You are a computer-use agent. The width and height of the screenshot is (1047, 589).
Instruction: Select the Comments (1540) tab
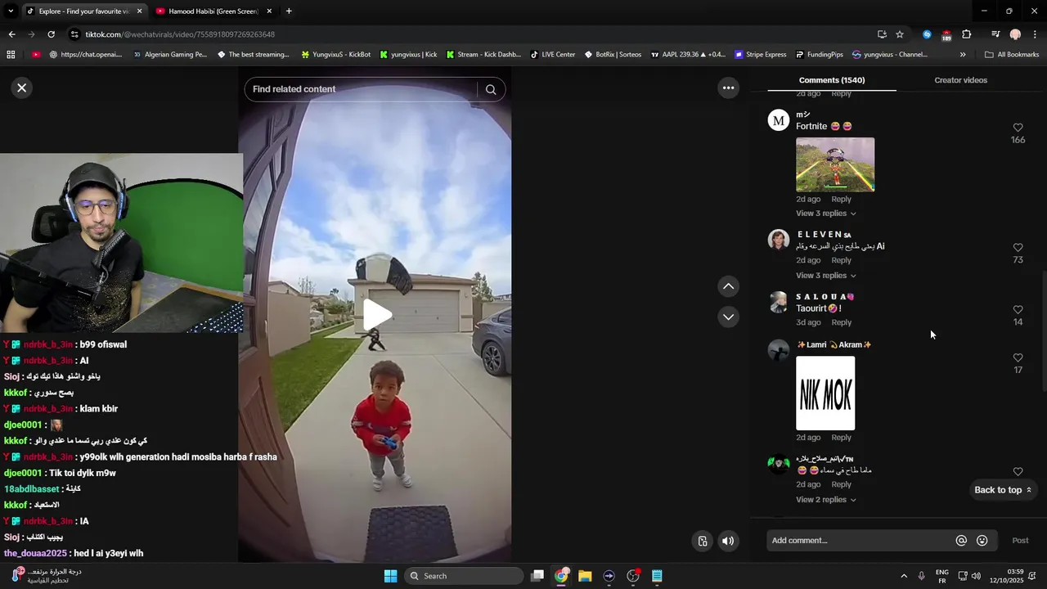[831, 80]
